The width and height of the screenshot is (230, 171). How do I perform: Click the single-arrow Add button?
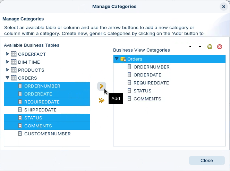(101, 86)
